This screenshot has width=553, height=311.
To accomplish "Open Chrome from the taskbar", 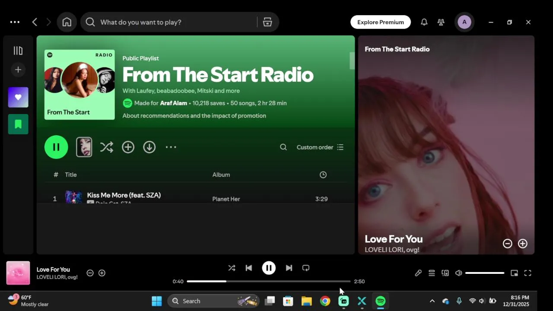I will pyautogui.click(x=325, y=301).
